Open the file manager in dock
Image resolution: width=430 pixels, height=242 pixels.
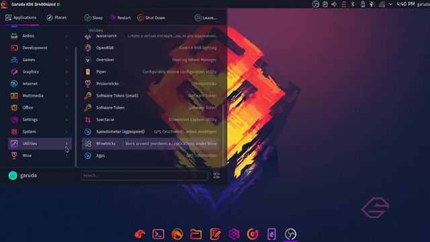tap(196, 234)
